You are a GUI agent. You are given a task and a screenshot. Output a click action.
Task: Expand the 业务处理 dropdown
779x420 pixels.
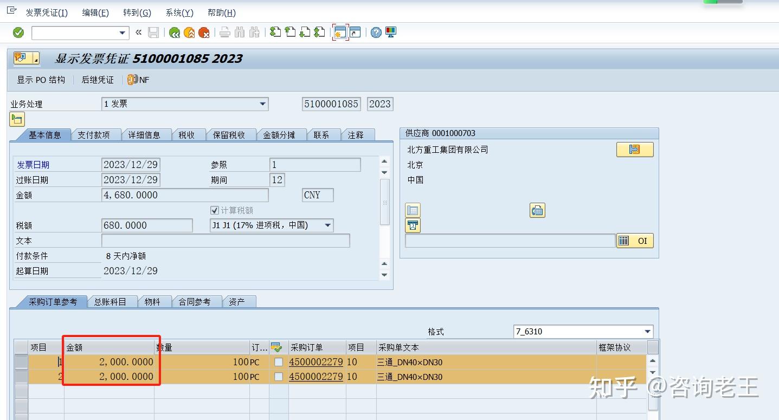[x=262, y=104]
